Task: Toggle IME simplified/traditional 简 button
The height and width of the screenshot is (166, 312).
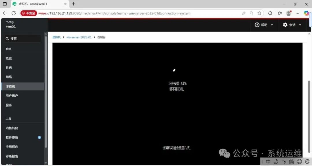Action: pyautogui.click(x=291, y=161)
